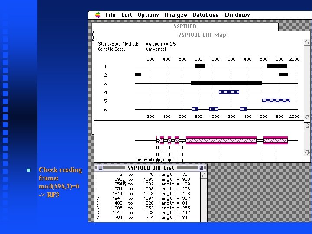Open the Options menu

(149, 15)
